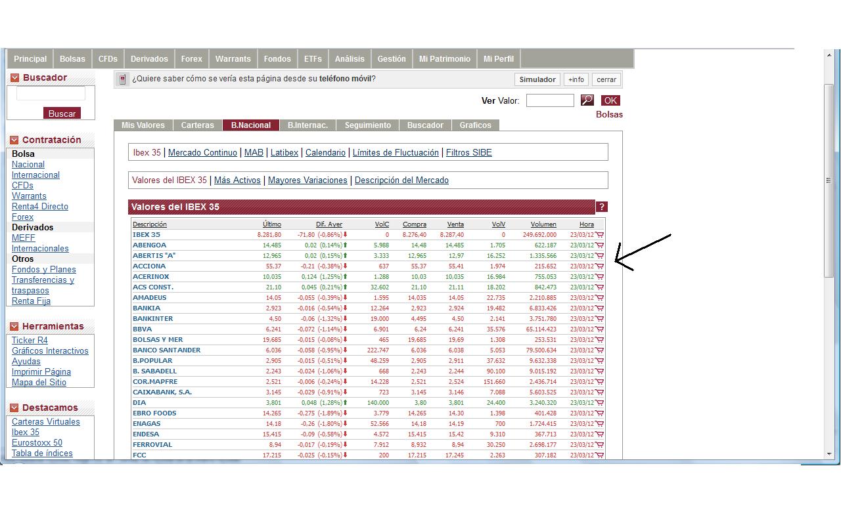
Task: Open the CAIXABANK, S.A. stock link
Action: click(x=162, y=392)
